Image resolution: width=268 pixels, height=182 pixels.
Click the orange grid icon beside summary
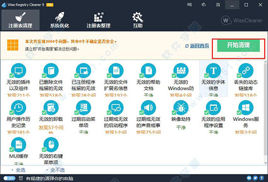[13, 45]
